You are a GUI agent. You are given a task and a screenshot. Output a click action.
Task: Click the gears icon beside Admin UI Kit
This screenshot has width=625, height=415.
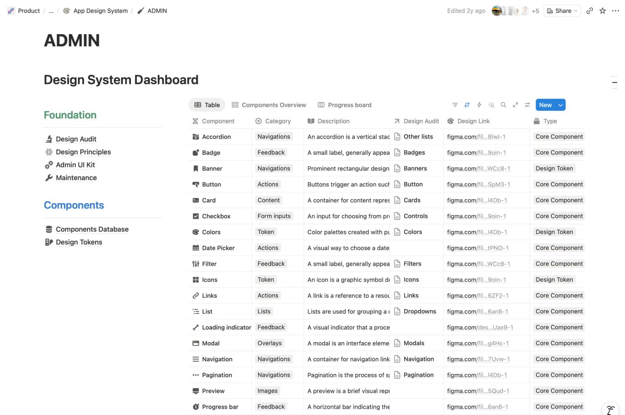[49, 165]
